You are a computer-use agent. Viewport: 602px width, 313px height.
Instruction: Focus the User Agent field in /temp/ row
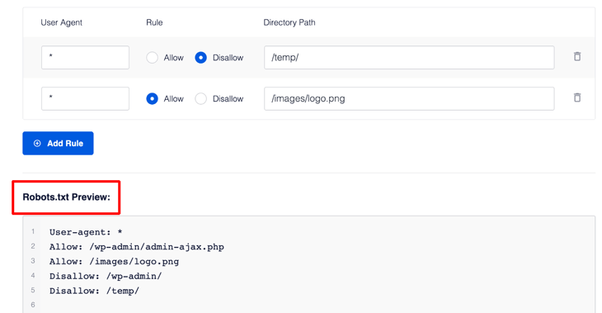pyautogui.click(x=85, y=58)
